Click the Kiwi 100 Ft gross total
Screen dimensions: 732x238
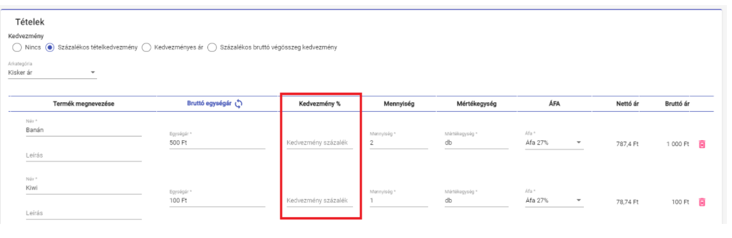(x=681, y=202)
